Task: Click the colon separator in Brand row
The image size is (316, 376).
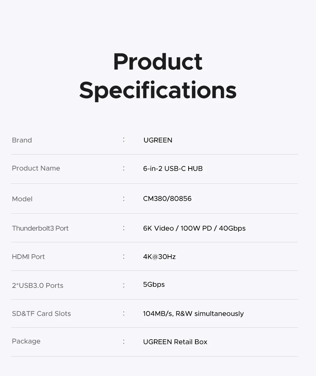Action: [x=124, y=140]
